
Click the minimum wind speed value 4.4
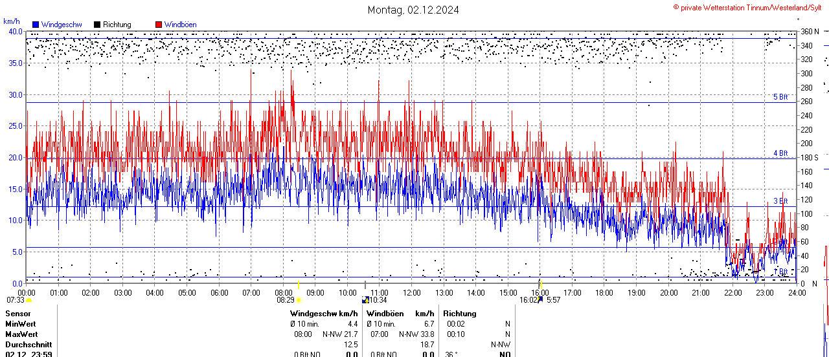[352, 323]
